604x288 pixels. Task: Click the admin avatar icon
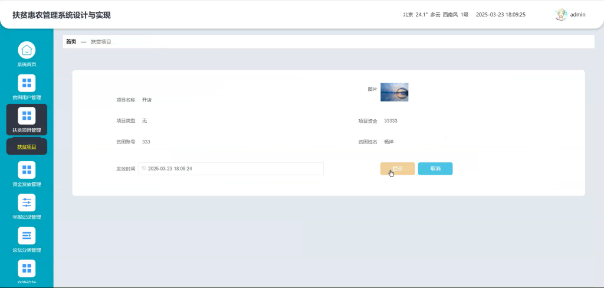pyautogui.click(x=560, y=15)
